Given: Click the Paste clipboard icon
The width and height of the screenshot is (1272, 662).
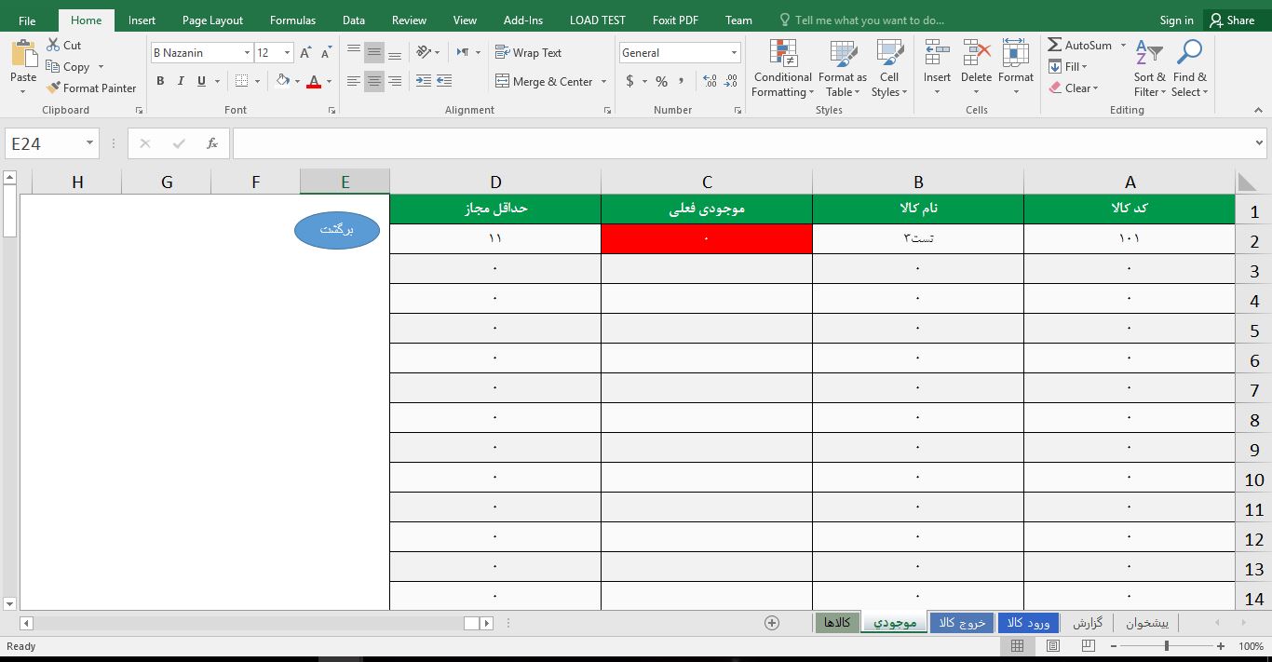Looking at the screenshot, I should [23, 54].
